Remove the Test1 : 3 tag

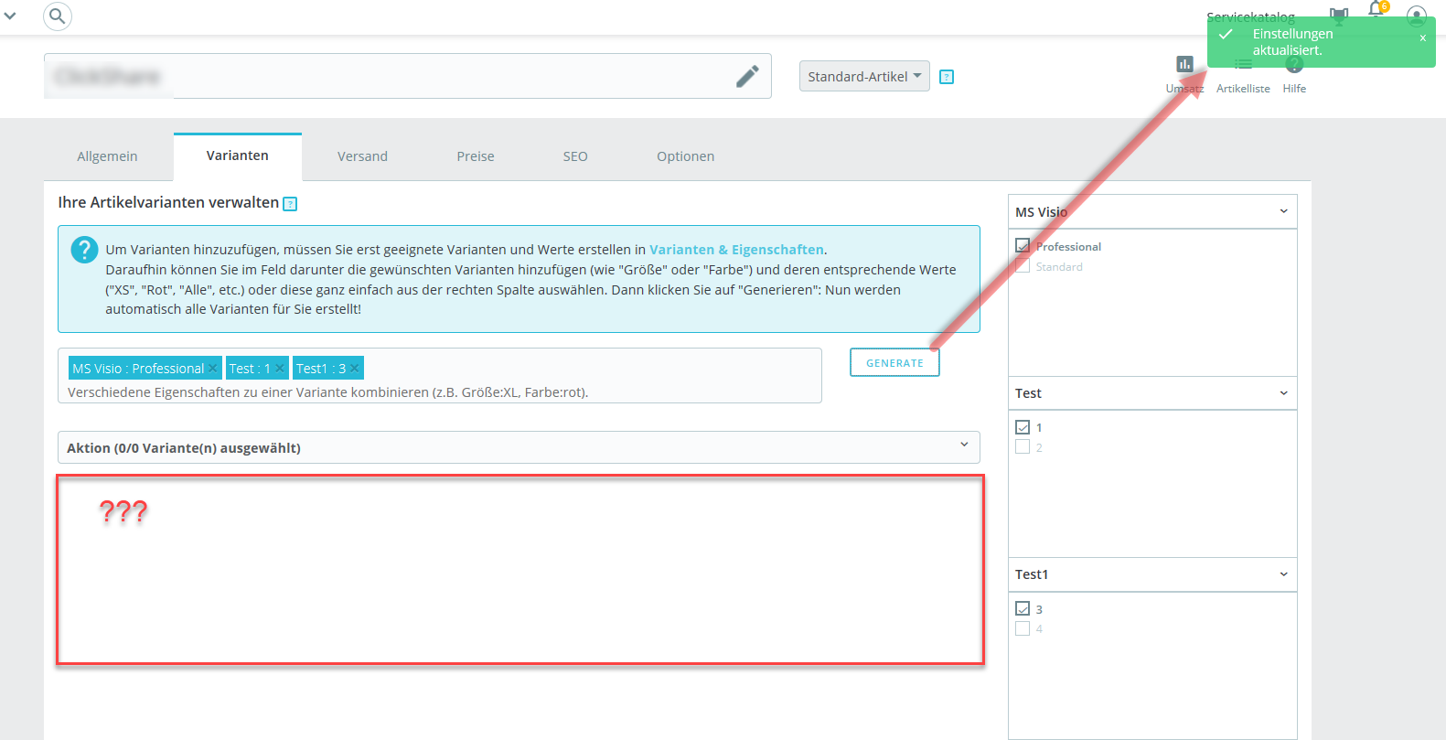click(x=355, y=368)
